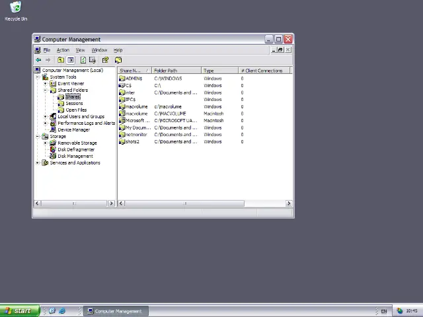
Task: Toggle the Show/Hide Console Tree icon
Action: (x=71, y=60)
